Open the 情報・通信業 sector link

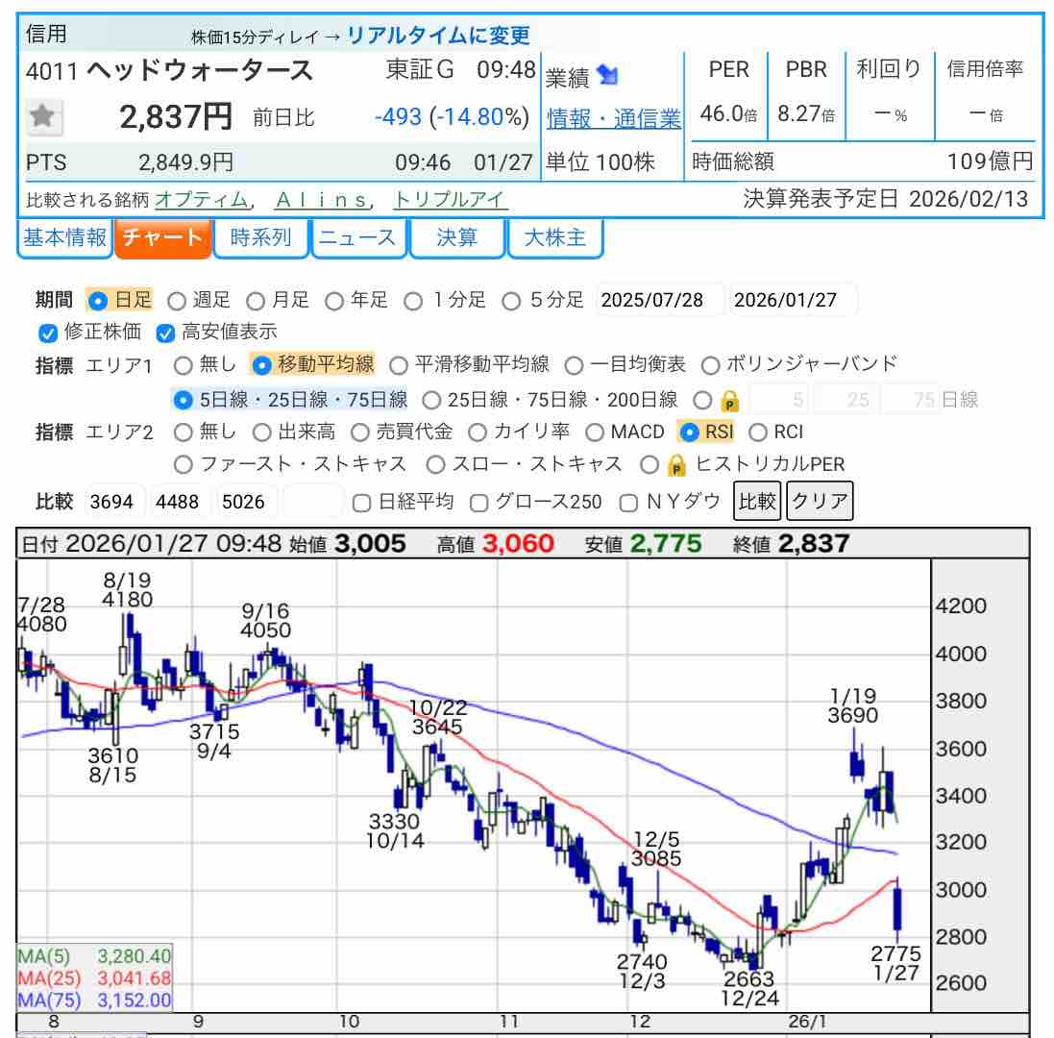(x=613, y=118)
